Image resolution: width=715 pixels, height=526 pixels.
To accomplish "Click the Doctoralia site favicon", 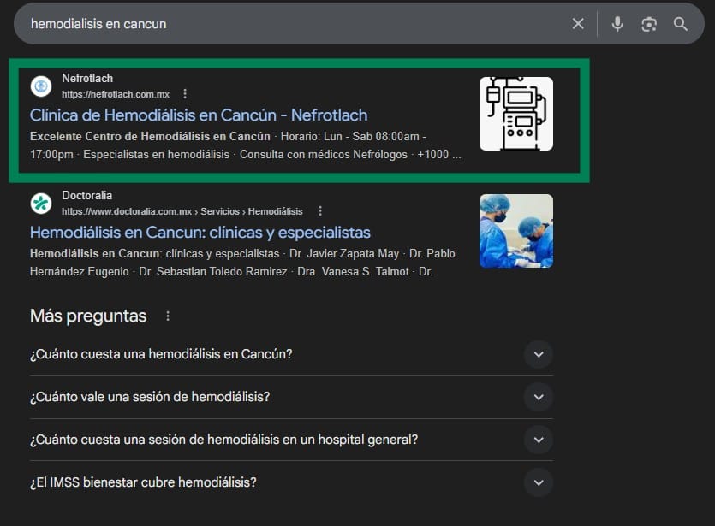I will 41,204.
